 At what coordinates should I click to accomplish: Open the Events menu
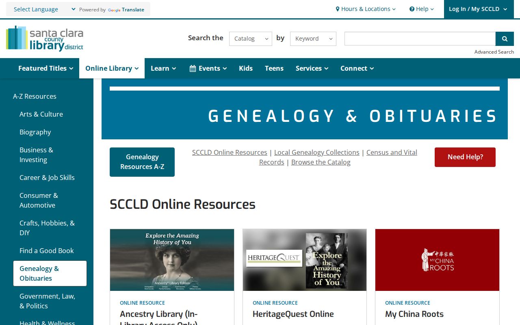click(208, 68)
